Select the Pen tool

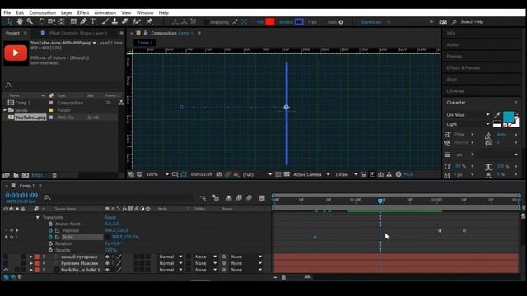83,21
